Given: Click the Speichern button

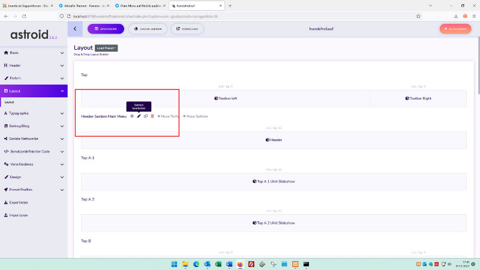Looking at the screenshot, I should click(x=106, y=28).
